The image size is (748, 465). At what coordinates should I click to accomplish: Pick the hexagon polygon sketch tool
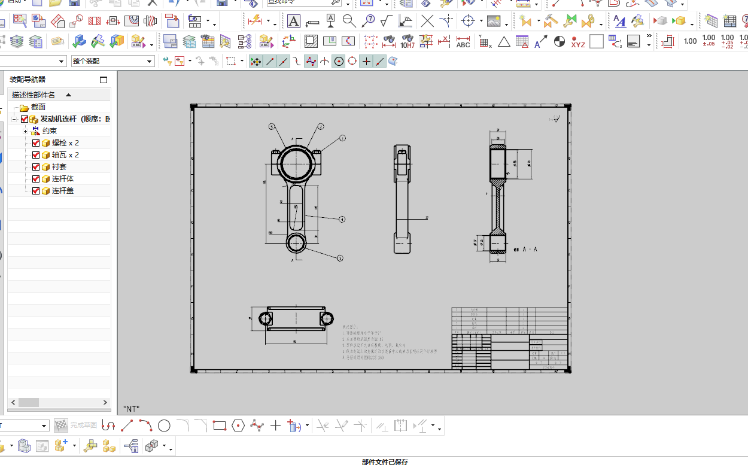point(238,426)
